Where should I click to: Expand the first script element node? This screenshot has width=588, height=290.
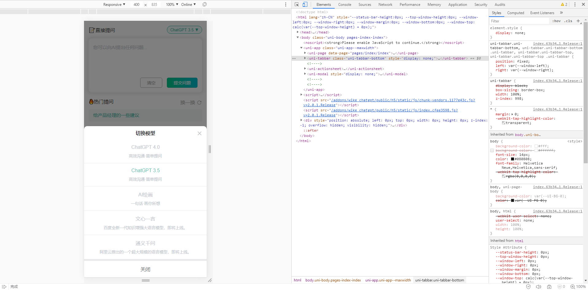301,95
